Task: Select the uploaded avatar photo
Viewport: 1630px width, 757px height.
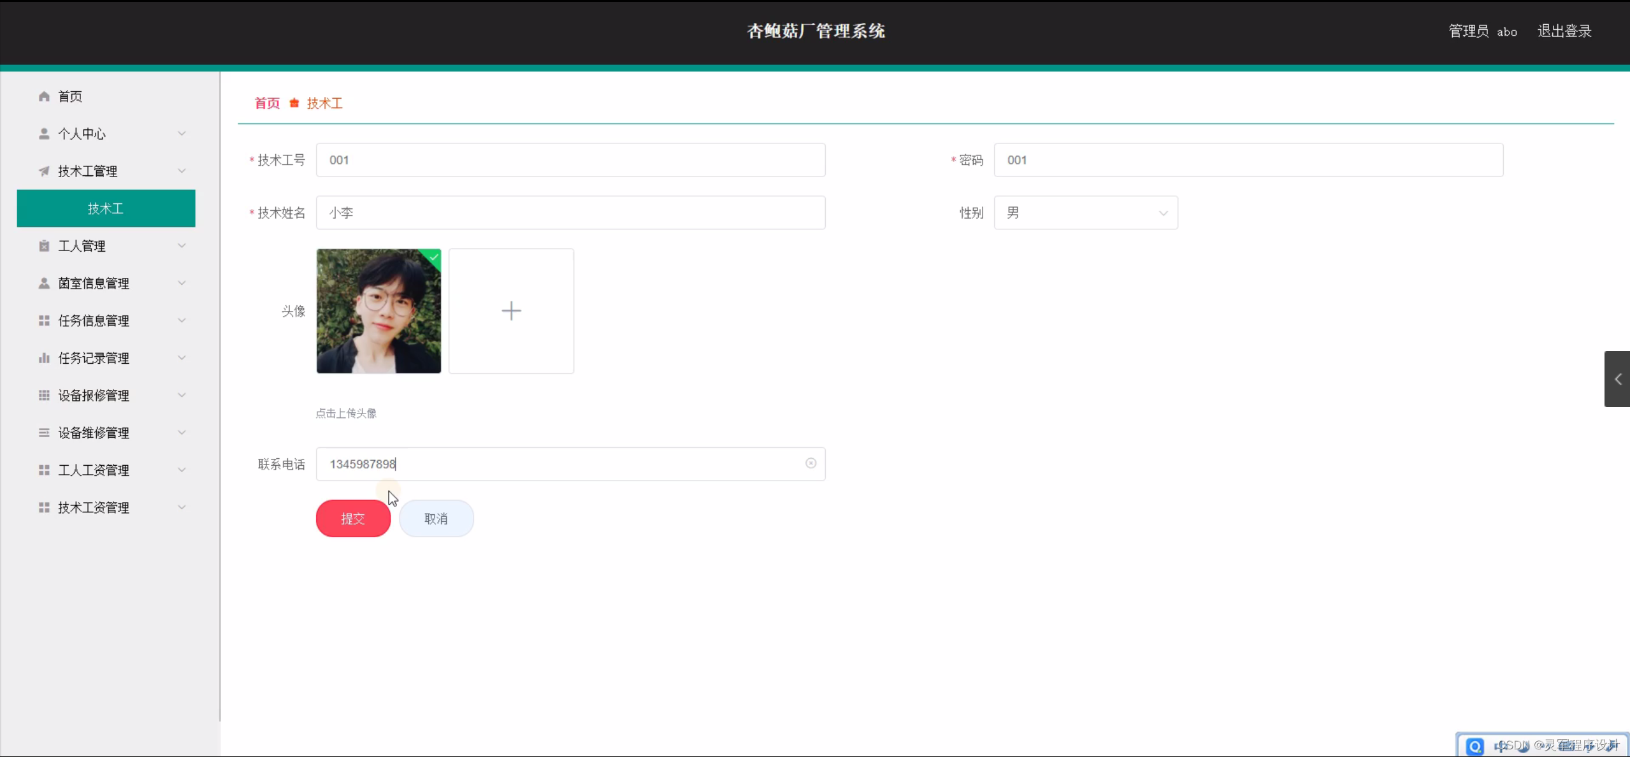Action: 379,311
